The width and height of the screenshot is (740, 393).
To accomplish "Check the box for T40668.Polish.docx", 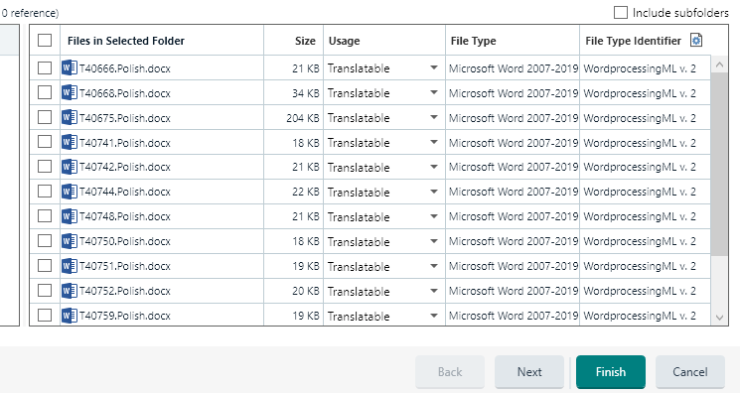I will point(45,92).
